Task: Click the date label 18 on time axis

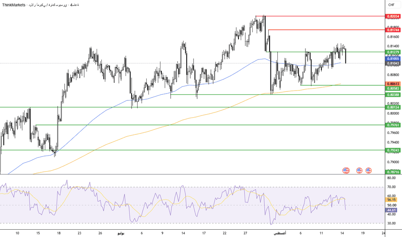Action: [59, 233]
